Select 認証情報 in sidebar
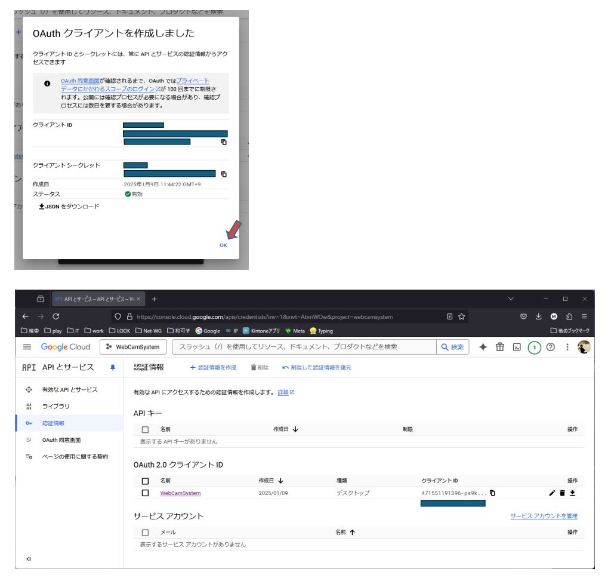 coord(69,423)
